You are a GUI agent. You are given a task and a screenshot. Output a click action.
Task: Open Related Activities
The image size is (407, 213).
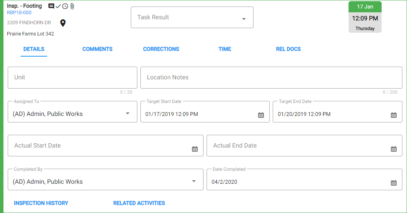pos(139,203)
